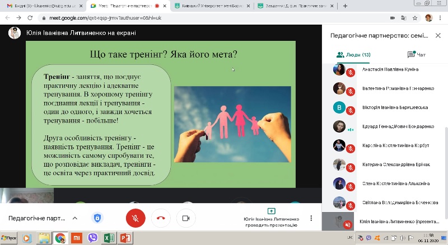Click muted mic icon for Кароліна Костянтинівна Корбут
Screen dimensions: 448x245
(x=351, y=148)
